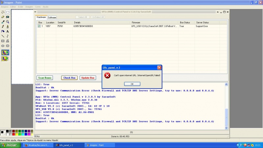
Task: Select the Free-Form Select tool in Paint
Action: click(3, 12)
